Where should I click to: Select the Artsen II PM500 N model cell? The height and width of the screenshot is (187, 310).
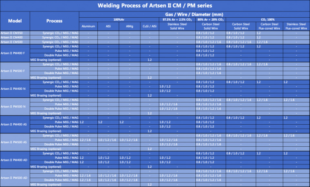[x=15, y=107]
